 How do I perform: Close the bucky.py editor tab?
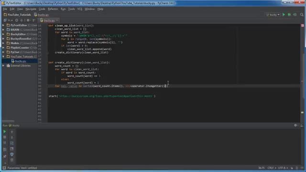57,20
